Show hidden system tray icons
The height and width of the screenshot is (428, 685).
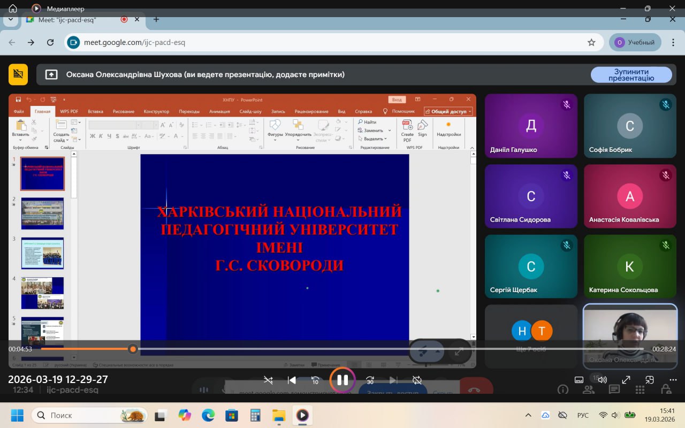(x=528, y=415)
